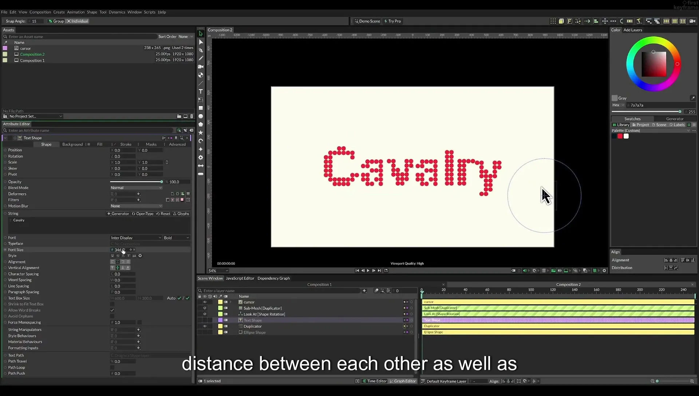Image resolution: width=699 pixels, height=396 pixels.
Task: Open the Animation menu
Action: (x=76, y=12)
